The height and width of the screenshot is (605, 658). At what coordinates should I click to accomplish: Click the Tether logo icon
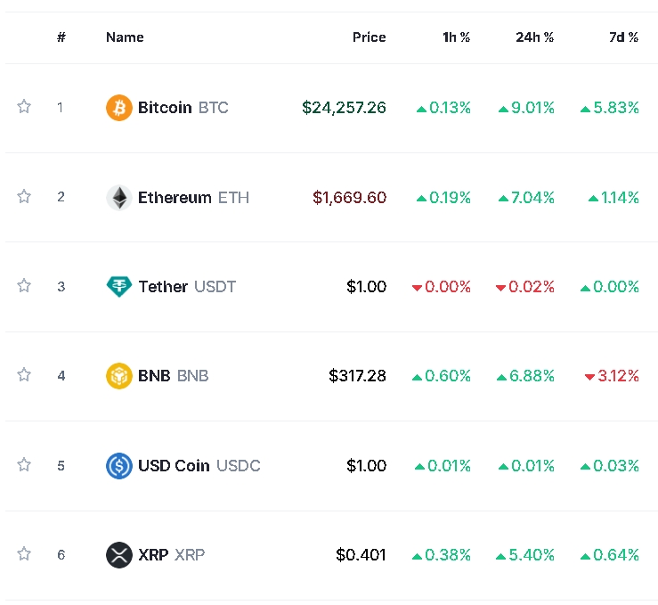click(118, 287)
